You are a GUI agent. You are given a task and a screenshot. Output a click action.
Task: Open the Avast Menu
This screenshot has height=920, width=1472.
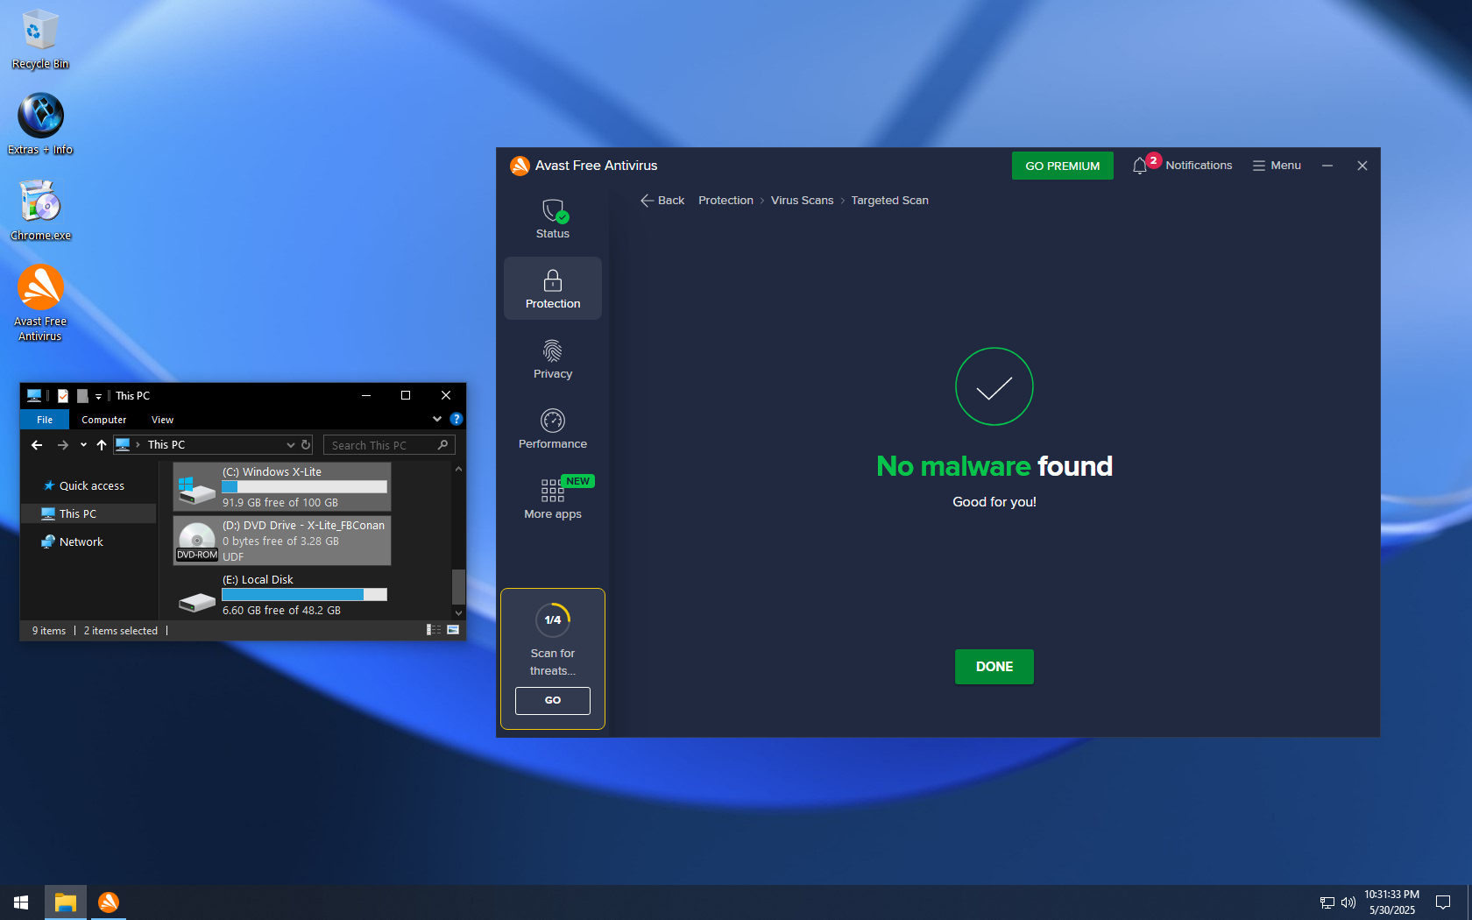(x=1277, y=166)
